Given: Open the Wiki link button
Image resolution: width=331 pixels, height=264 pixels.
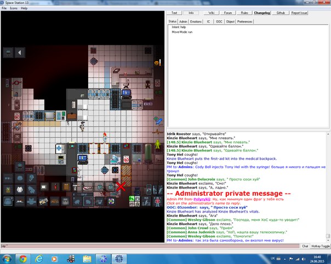Looking at the screenshot, I should 212,13.
